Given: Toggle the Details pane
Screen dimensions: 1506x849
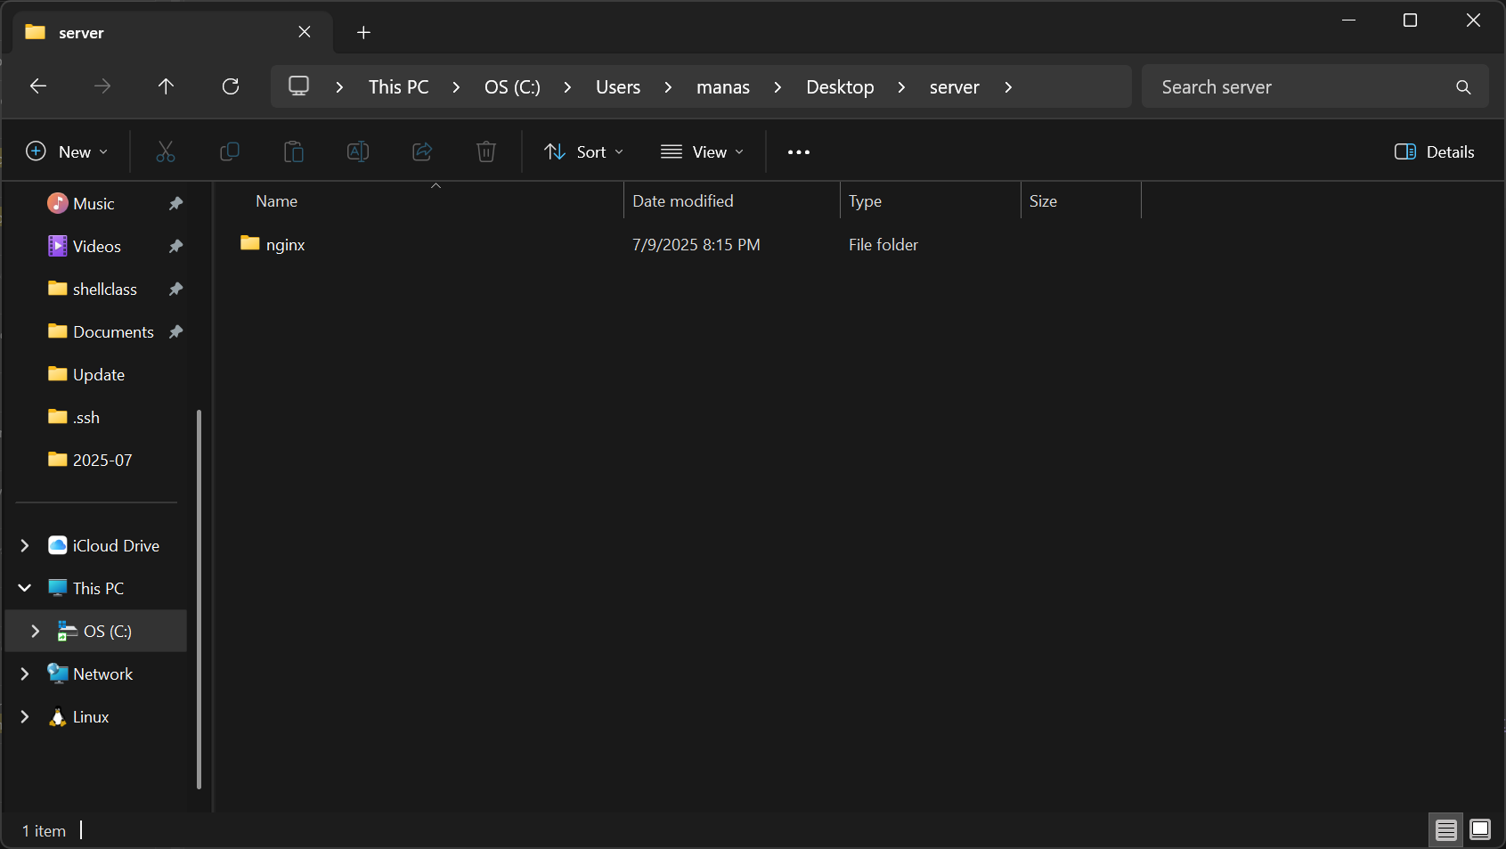Looking at the screenshot, I should [x=1434, y=151].
